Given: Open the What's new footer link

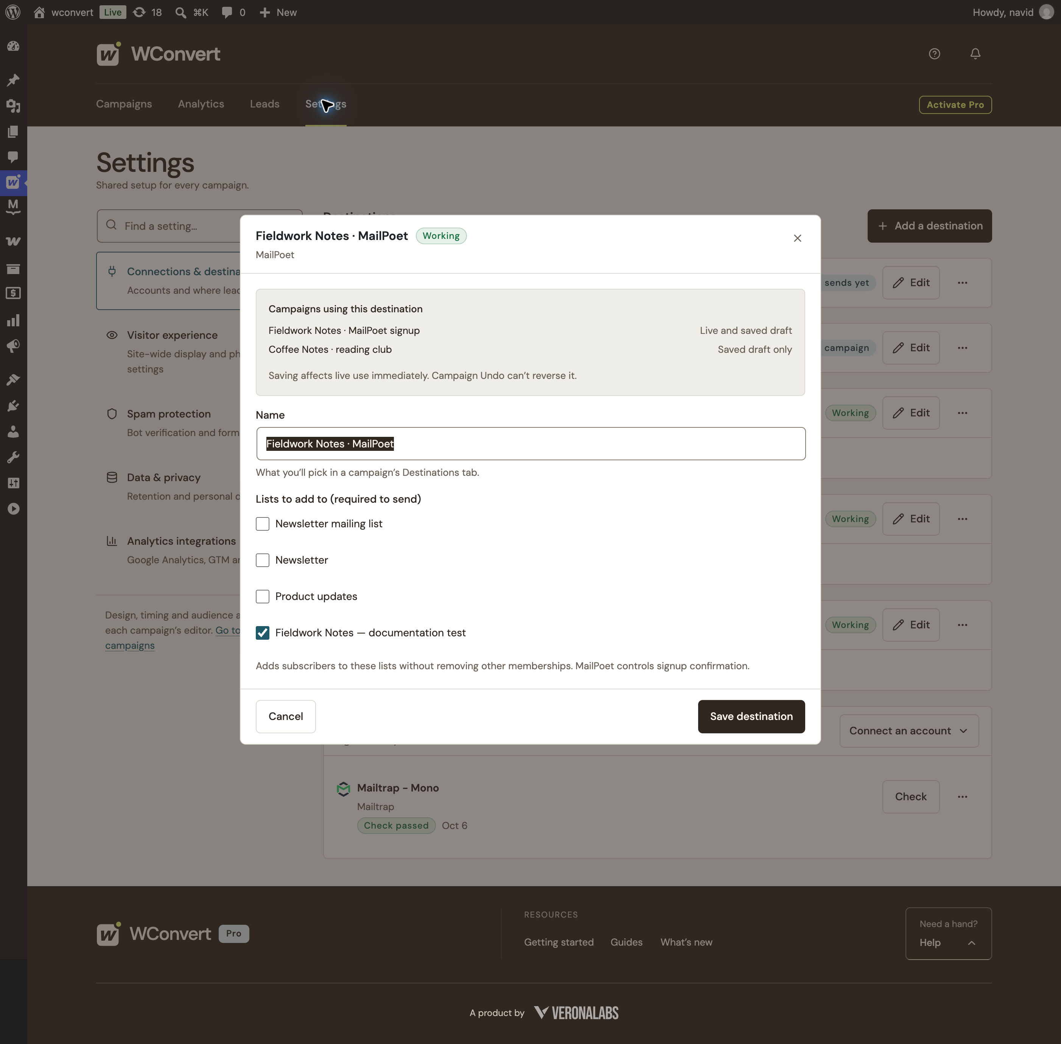Looking at the screenshot, I should click(686, 942).
